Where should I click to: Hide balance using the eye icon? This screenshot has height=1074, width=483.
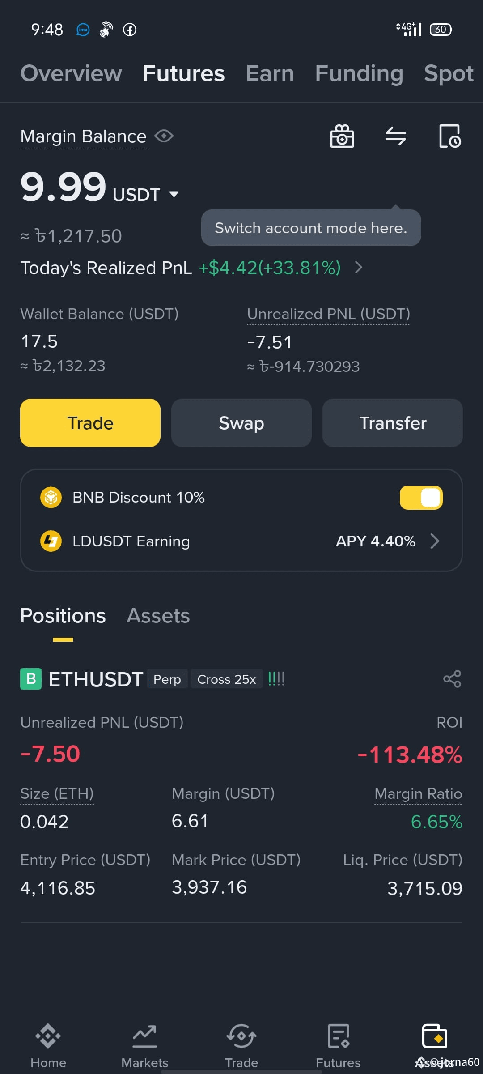pyautogui.click(x=164, y=136)
